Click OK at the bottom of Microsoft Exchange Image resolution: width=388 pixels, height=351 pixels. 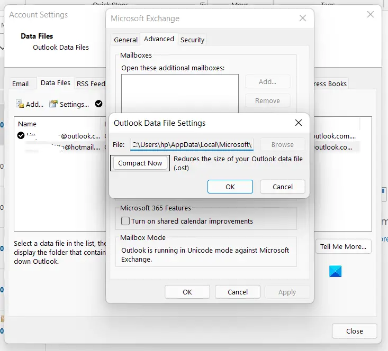(187, 292)
